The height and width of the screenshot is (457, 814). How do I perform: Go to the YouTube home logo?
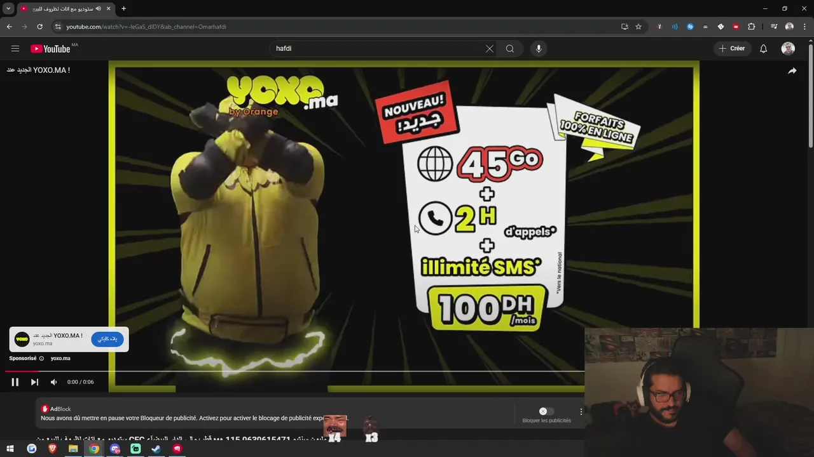(x=50, y=49)
